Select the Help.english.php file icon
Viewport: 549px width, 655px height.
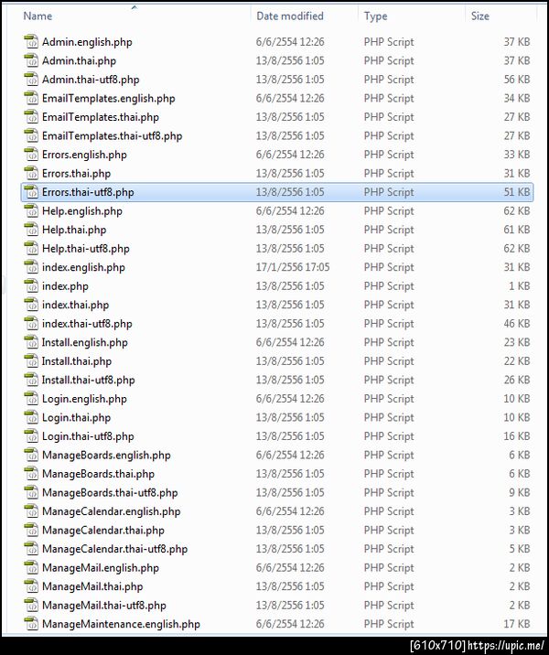click(x=31, y=211)
